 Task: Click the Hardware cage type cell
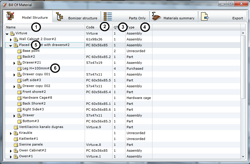coord(139,98)
